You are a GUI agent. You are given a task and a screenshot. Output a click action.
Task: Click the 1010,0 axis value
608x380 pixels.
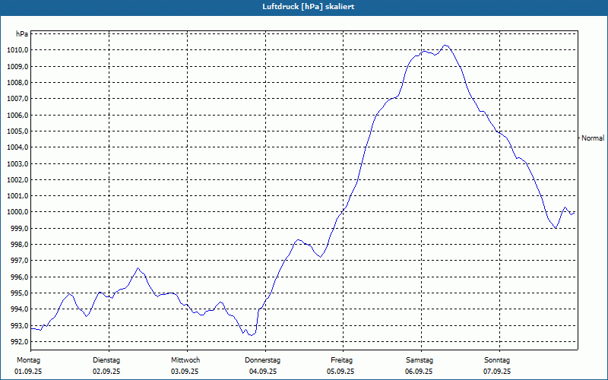17,50
